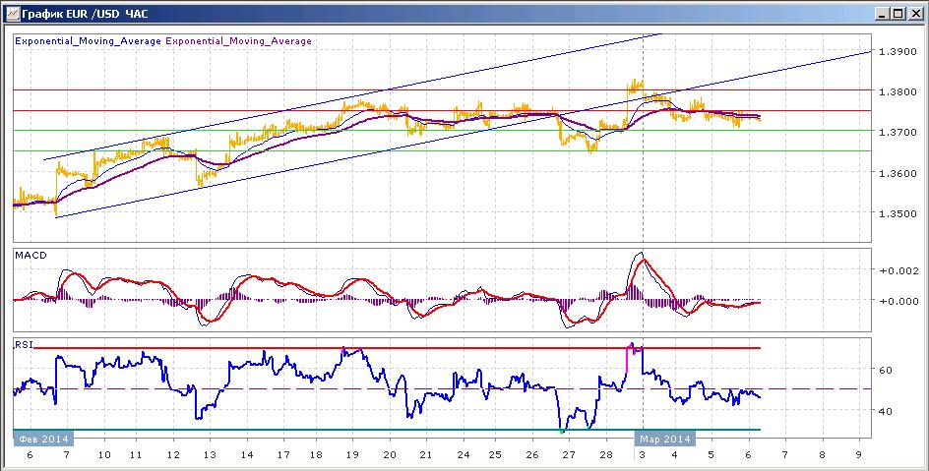Minimize the EUR/USD chart window

pos(882,13)
